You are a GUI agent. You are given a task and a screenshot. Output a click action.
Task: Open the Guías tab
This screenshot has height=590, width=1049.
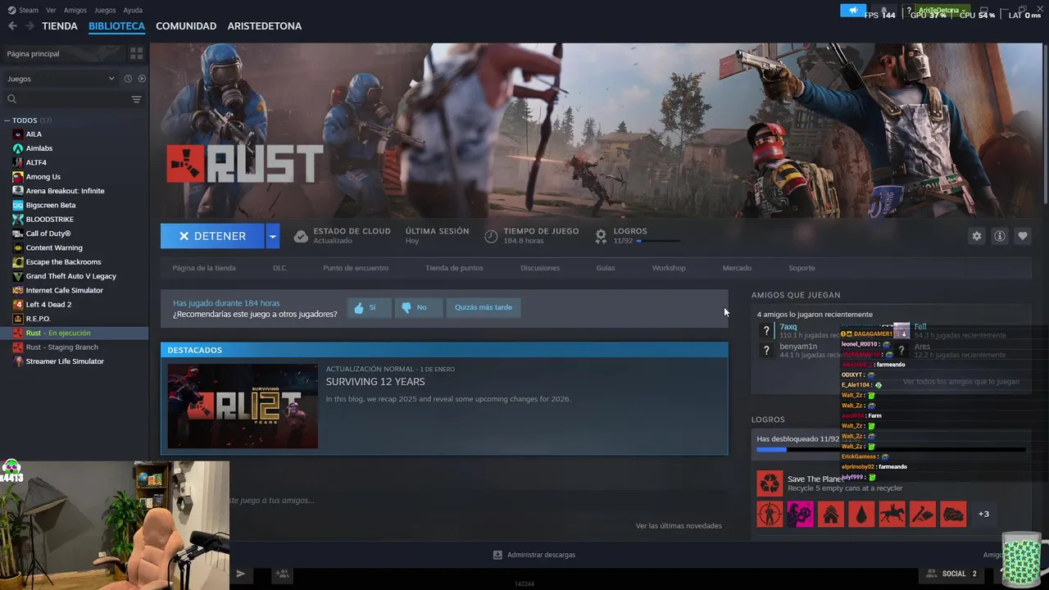[606, 268]
